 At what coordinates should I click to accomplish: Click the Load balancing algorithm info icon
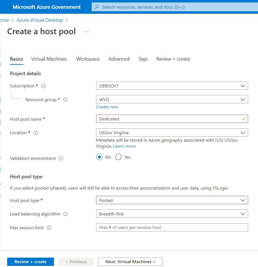tap(65, 214)
